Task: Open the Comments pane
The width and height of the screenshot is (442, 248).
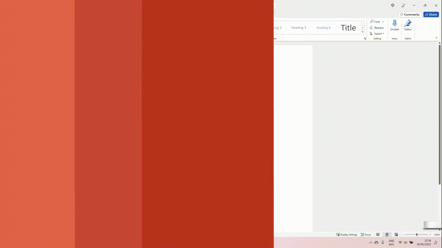Action: (410, 15)
